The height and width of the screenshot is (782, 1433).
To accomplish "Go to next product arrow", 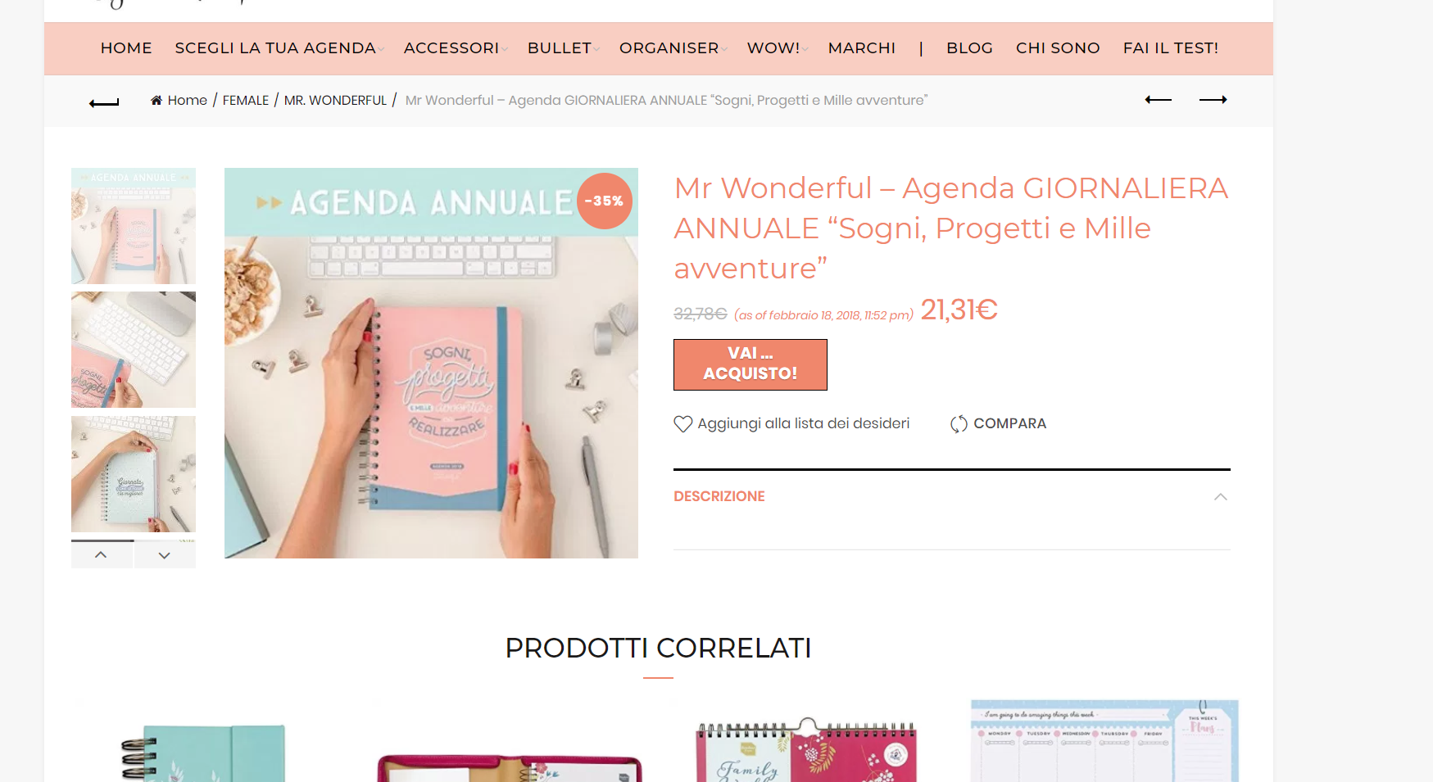I will pyautogui.click(x=1213, y=100).
